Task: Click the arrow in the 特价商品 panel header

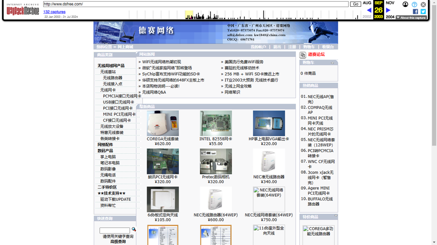Action: click(x=335, y=216)
